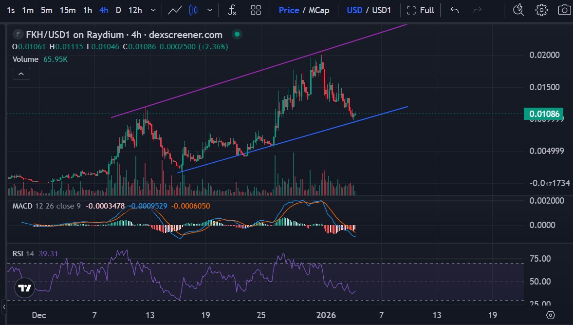Click the RSI indicator label
The height and width of the screenshot is (325, 573).
point(18,253)
